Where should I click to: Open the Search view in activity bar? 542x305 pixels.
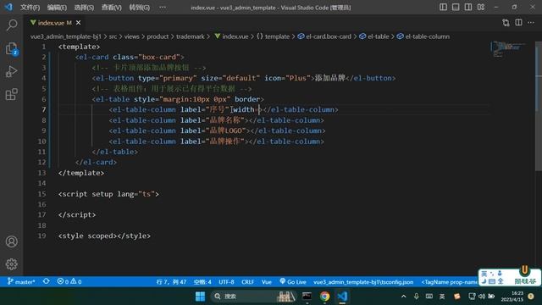[11, 25]
